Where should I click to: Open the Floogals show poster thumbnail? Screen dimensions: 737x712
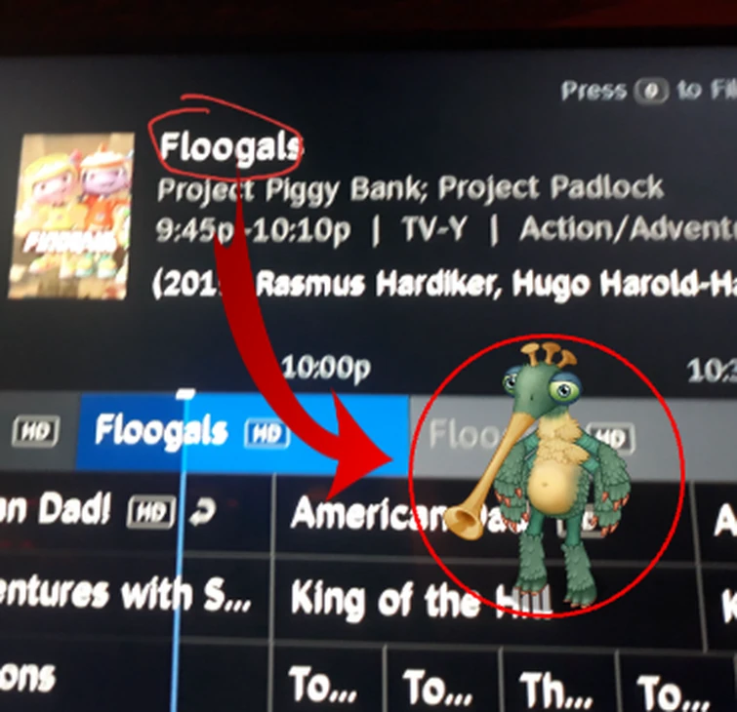pyautogui.click(x=68, y=217)
